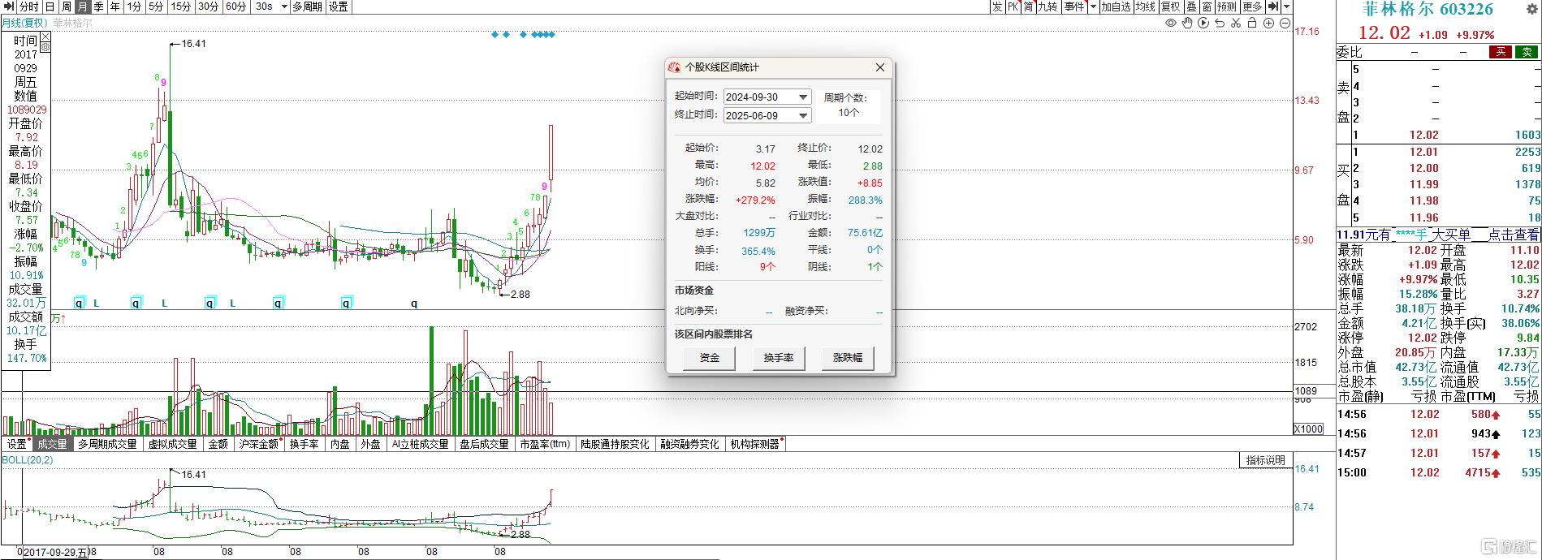
Task: Close the 个股K线区间统计 dialog
Action: pos(880,67)
